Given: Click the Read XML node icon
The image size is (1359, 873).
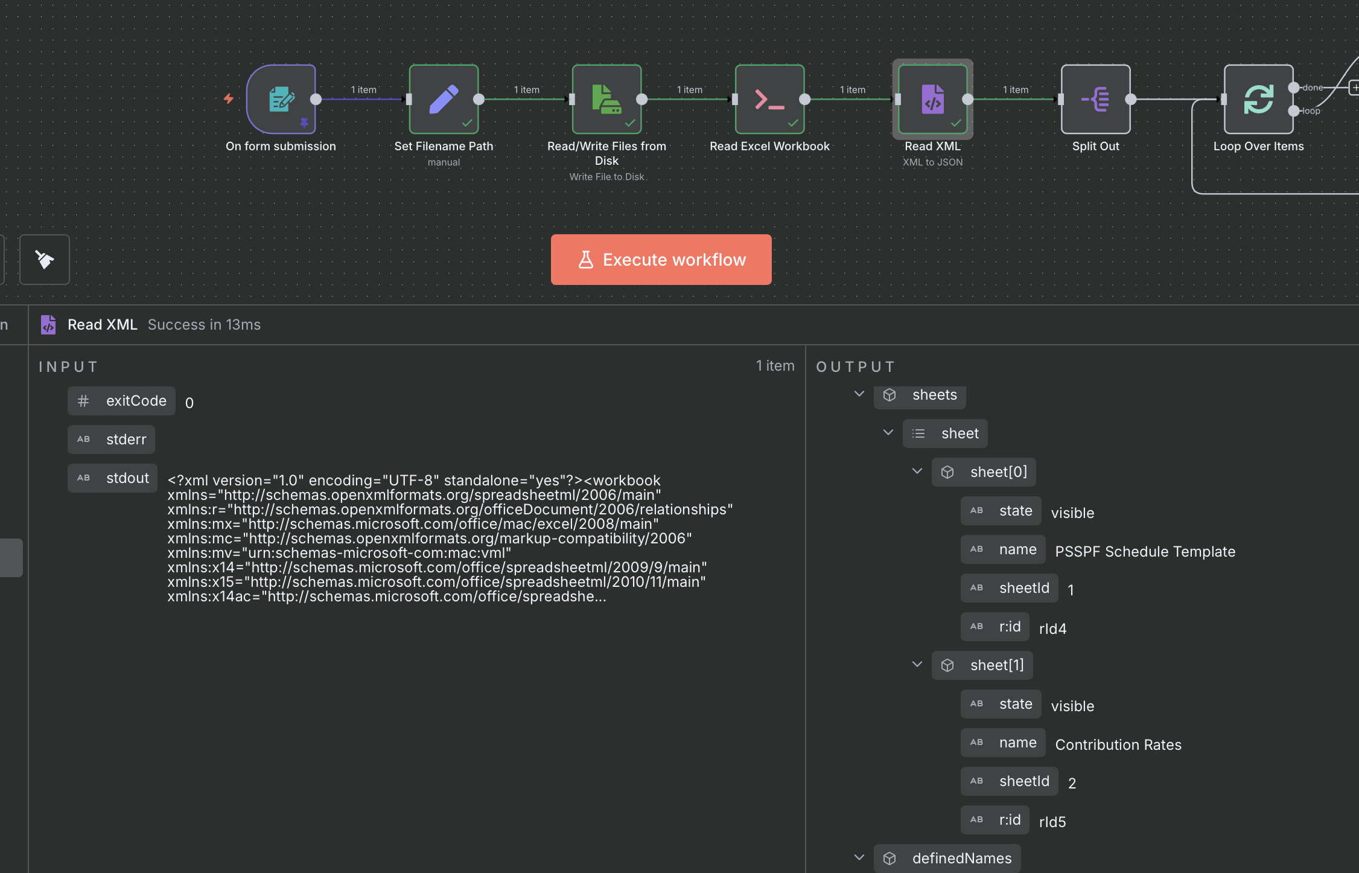Looking at the screenshot, I should pos(932,99).
